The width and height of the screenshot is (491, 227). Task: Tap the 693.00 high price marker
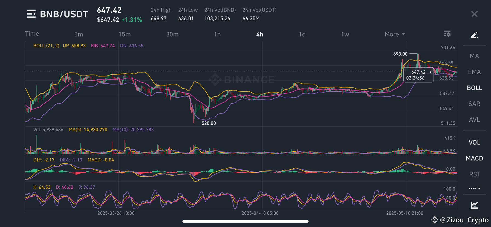[400, 54]
